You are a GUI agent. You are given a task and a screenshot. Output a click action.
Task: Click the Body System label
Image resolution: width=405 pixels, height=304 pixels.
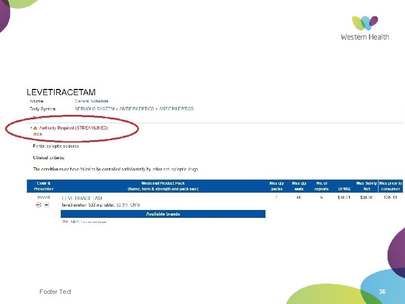(43, 109)
